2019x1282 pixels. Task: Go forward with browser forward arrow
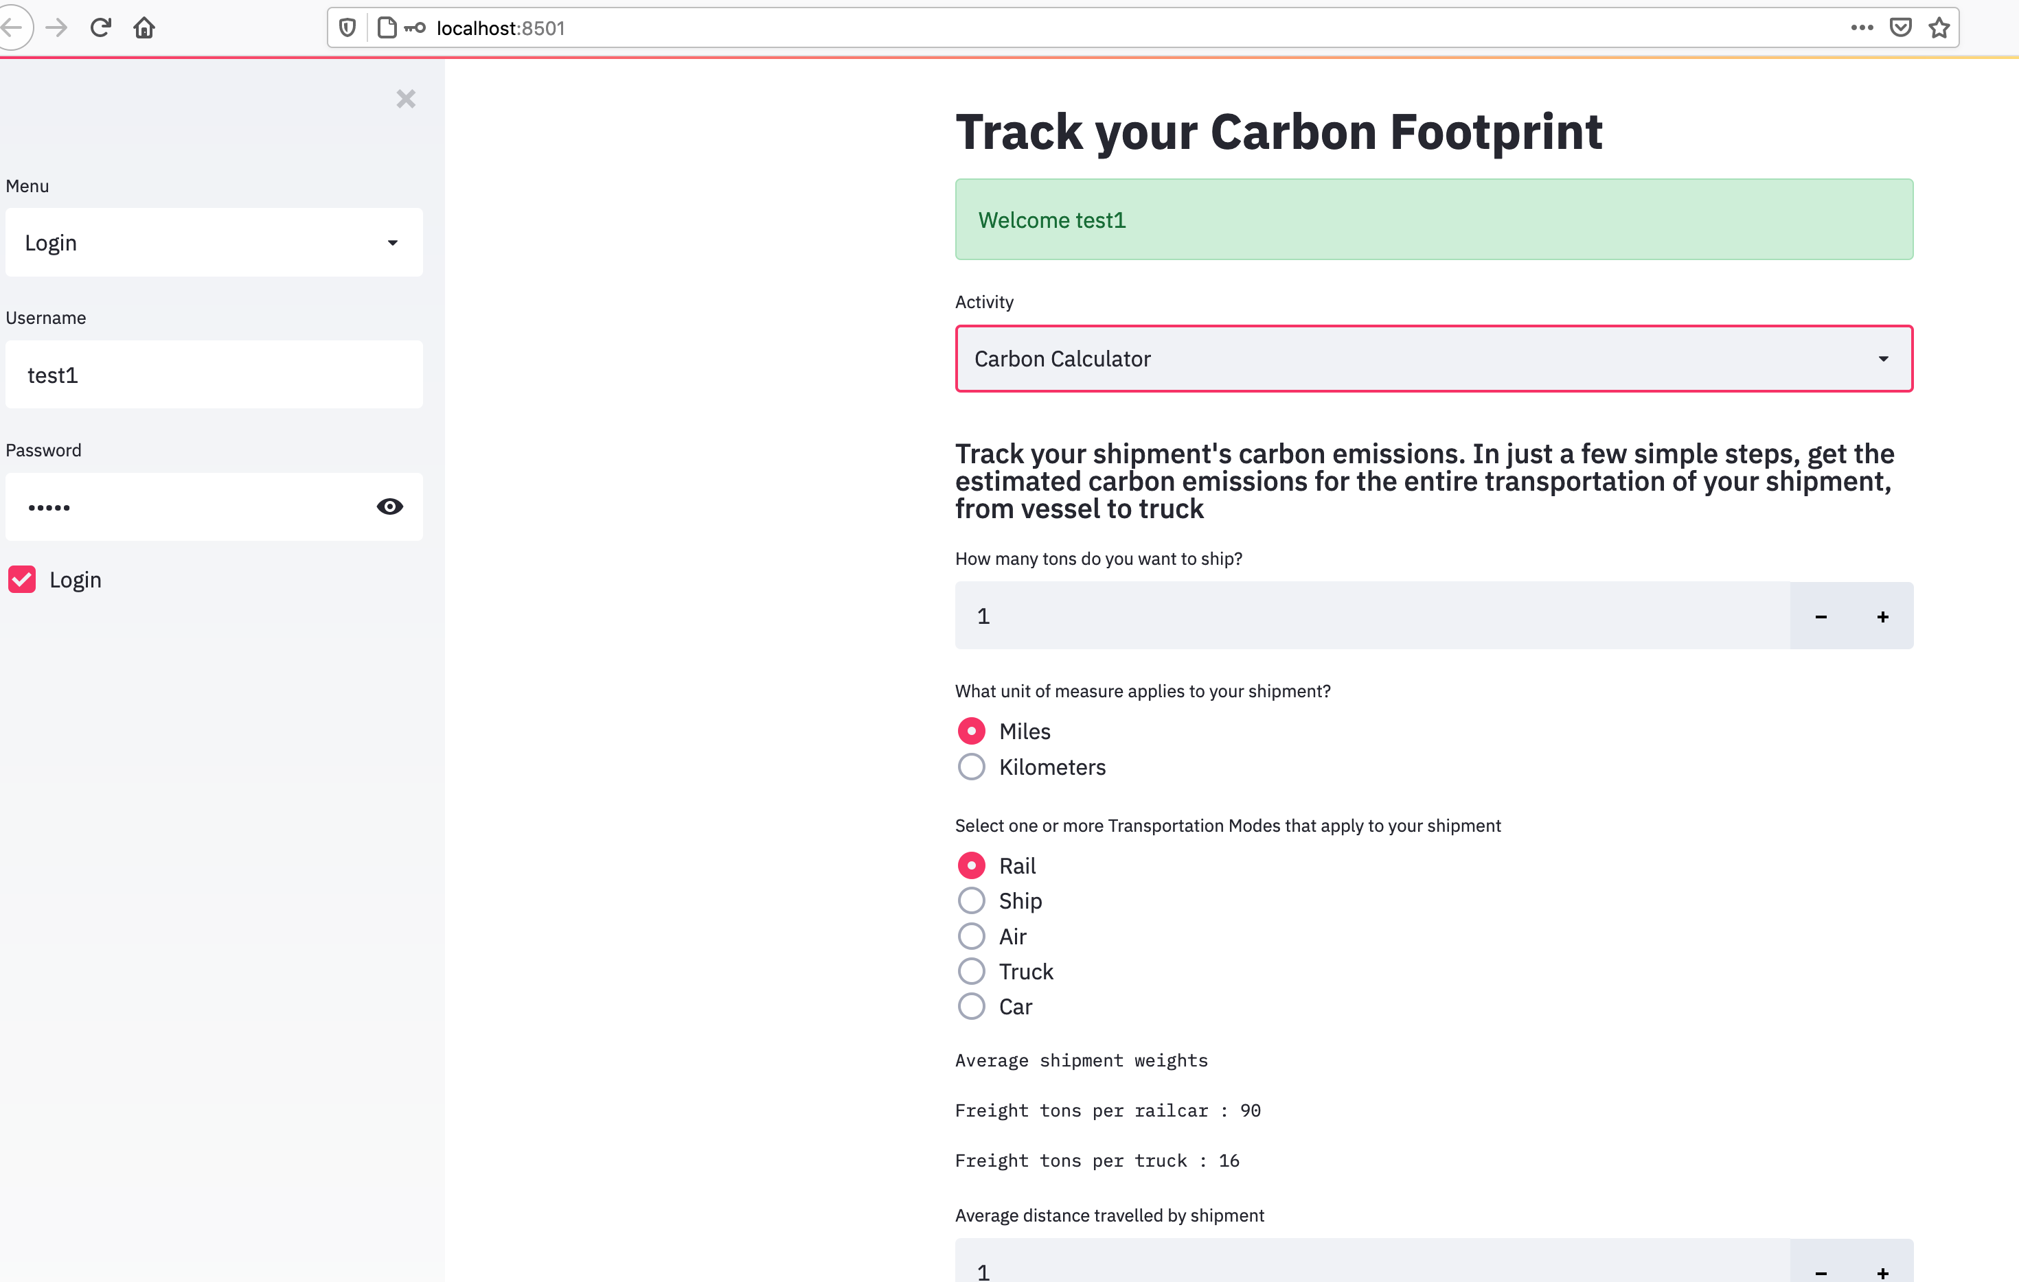click(x=56, y=27)
